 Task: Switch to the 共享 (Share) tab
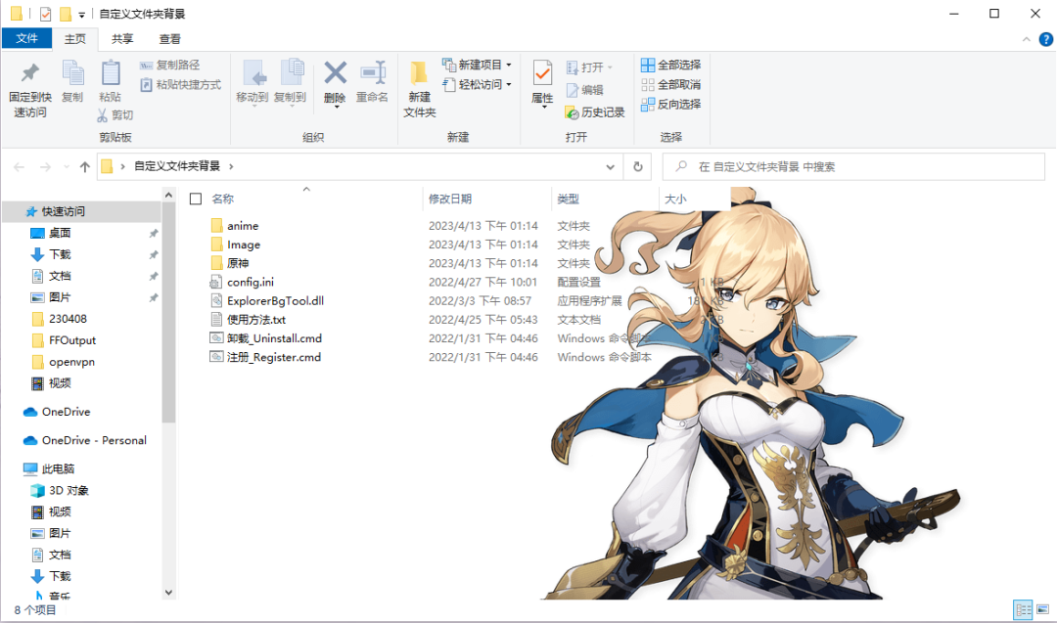click(122, 39)
